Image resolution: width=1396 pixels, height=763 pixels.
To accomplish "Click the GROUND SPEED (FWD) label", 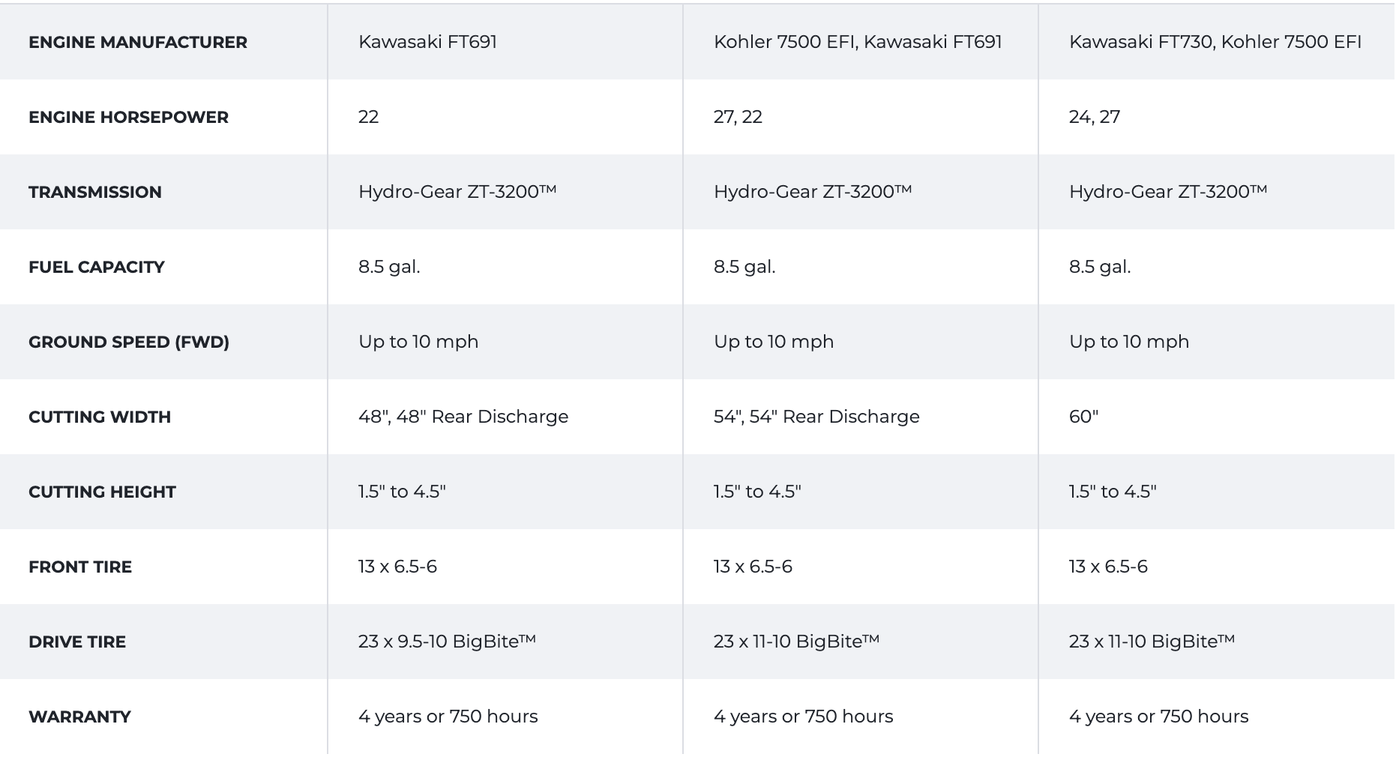I will pyautogui.click(x=129, y=342).
